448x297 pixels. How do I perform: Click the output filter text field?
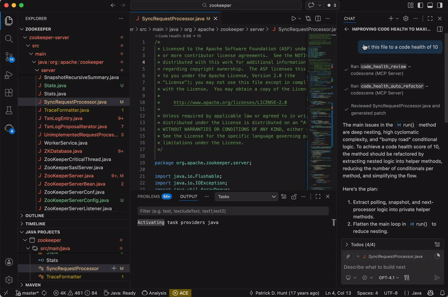click(x=233, y=211)
